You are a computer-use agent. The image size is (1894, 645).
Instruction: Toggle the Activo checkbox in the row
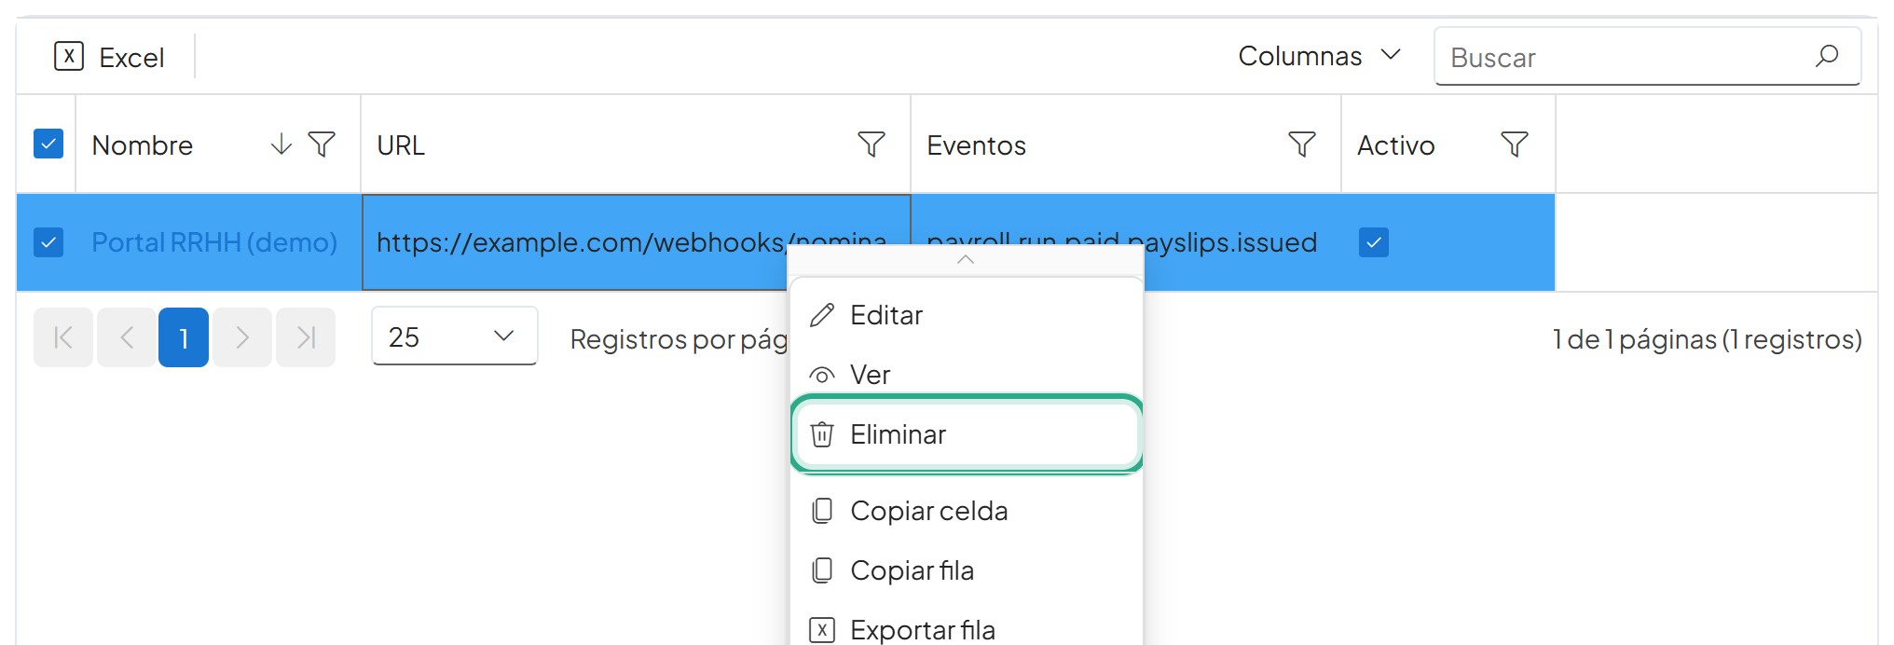coord(1374,242)
